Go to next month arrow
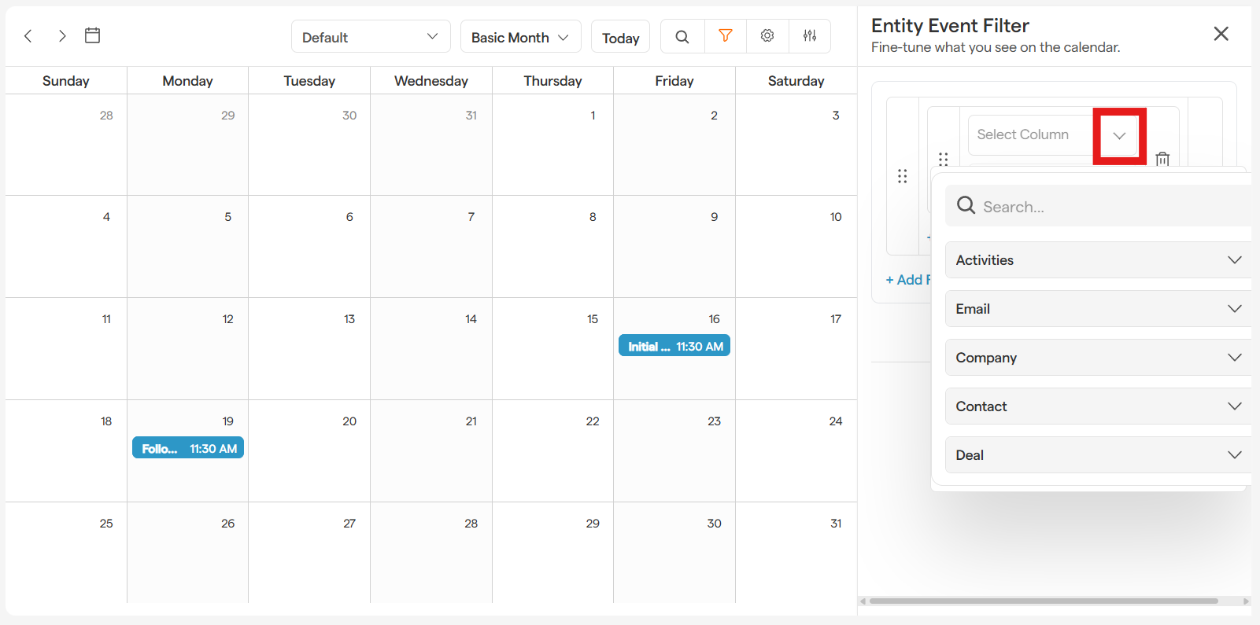Image resolution: width=1260 pixels, height=625 pixels. coord(62,36)
